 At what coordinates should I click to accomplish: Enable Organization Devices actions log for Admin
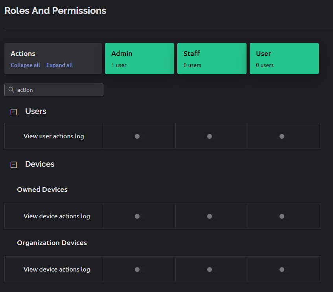pyautogui.click(x=140, y=270)
